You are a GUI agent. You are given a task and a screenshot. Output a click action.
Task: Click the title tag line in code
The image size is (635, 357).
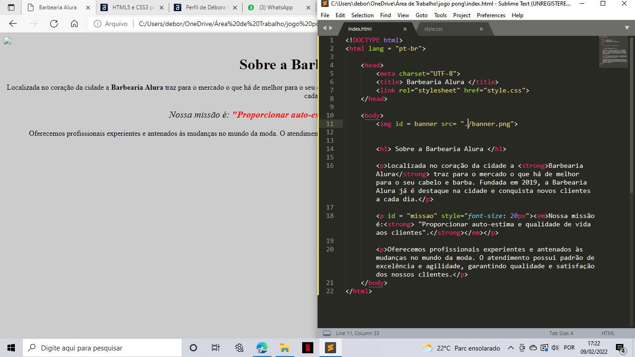click(x=437, y=82)
